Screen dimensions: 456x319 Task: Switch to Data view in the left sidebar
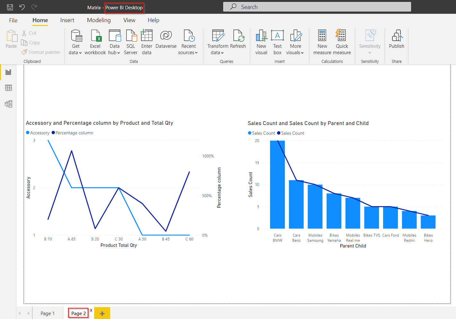tap(8, 88)
